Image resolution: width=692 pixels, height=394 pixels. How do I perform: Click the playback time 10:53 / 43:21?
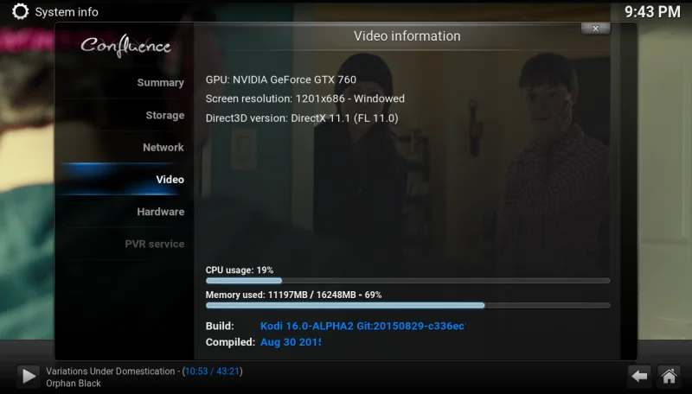point(213,372)
